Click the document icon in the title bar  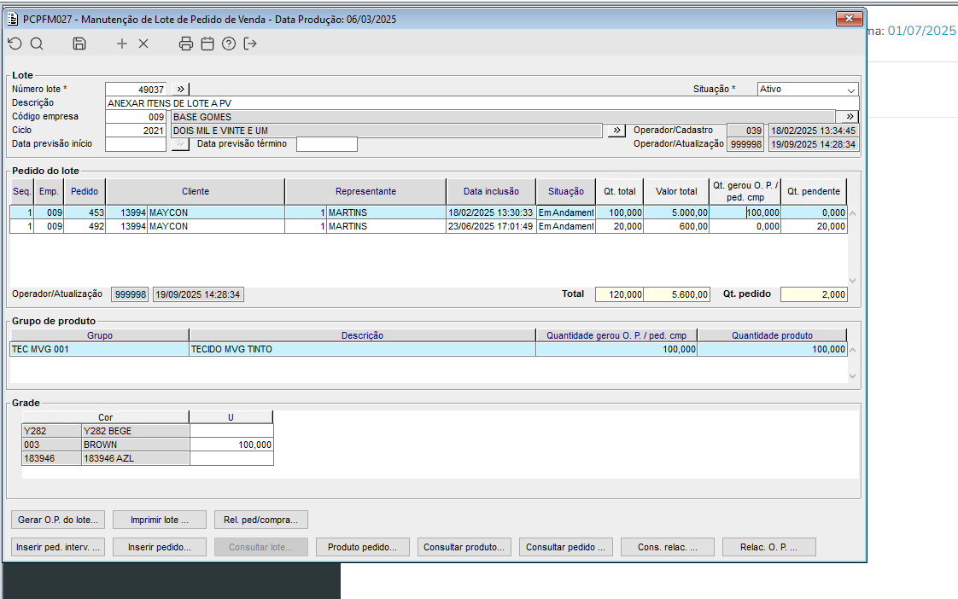click(13, 19)
